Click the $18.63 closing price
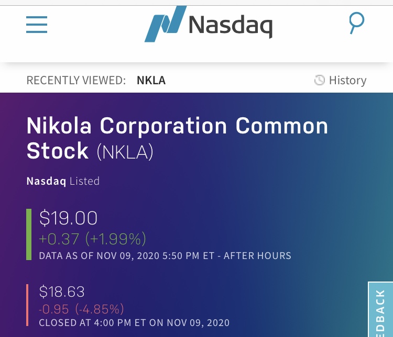The width and height of the screenshot is (393, 337). (x=62, y=291)
